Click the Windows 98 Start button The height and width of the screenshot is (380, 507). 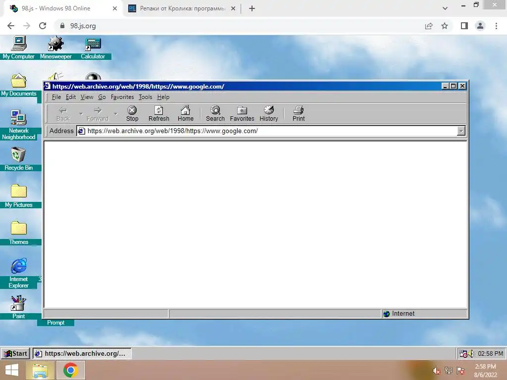click(15, 353)
